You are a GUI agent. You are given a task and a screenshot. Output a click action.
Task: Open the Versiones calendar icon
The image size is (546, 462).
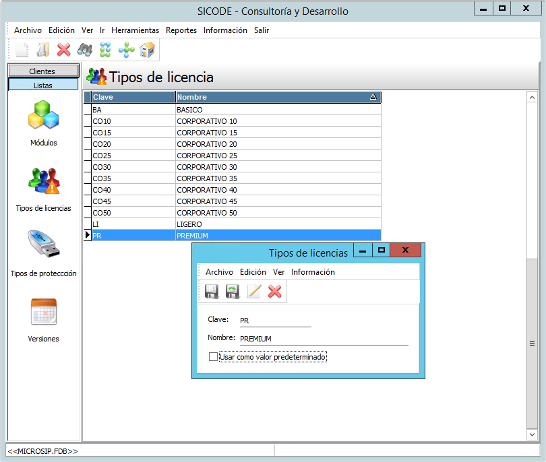[x=43, y=312]
